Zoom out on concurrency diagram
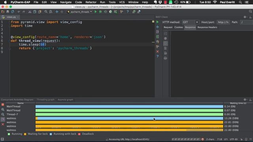Viewport: 253px width, 142px height. click(x=3, y=114)
